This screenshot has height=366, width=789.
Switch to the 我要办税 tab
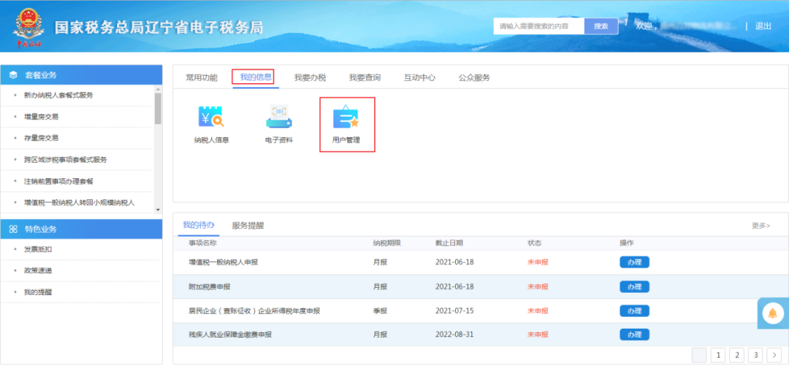tap(310, 77)
